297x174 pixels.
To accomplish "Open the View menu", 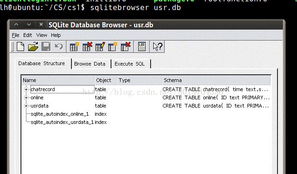I will pyautogui.click(x=41, y=35).
